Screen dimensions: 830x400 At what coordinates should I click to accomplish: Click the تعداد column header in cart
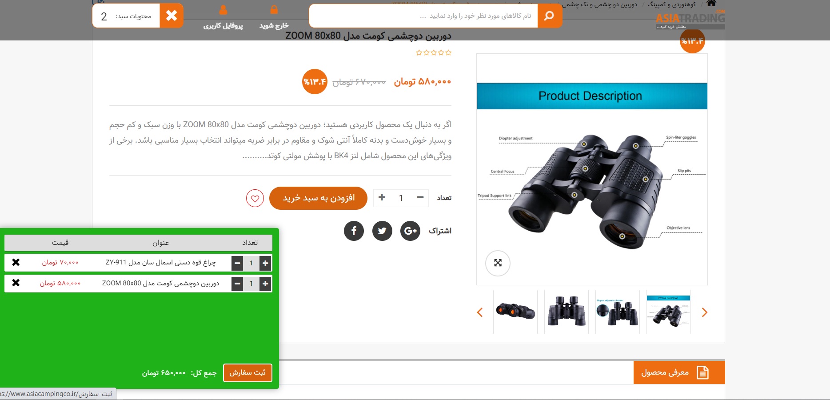[250, 243]
